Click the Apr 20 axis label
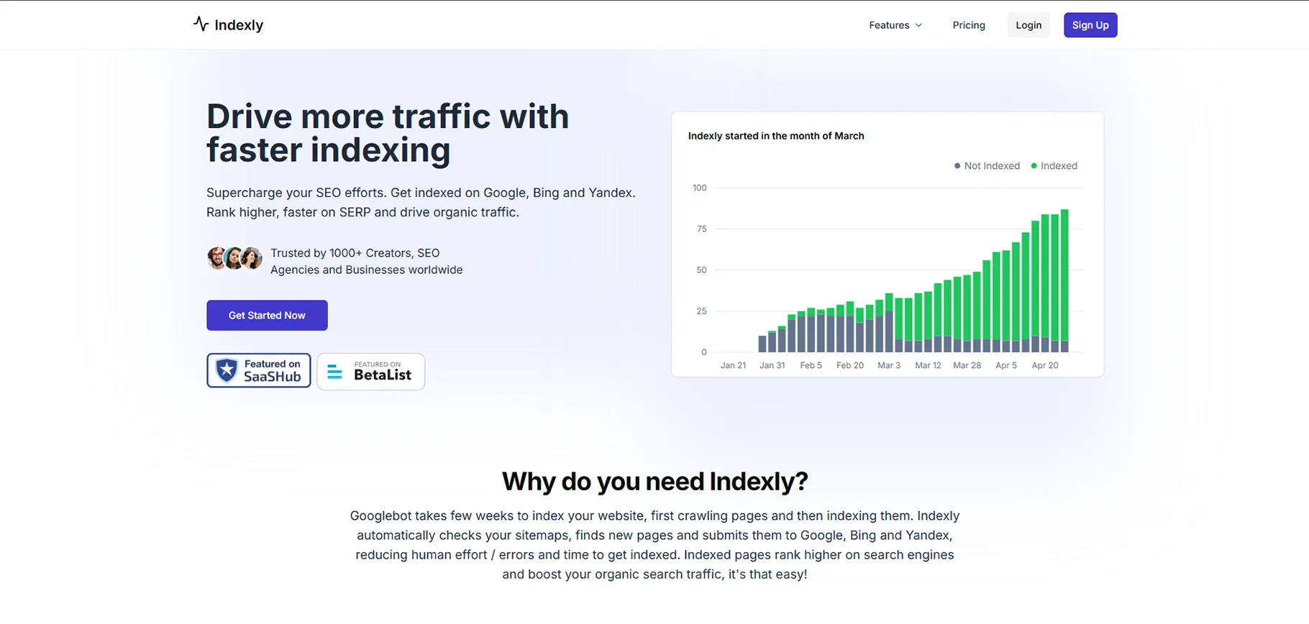Screen dimensions: 1309x624 1045,365
